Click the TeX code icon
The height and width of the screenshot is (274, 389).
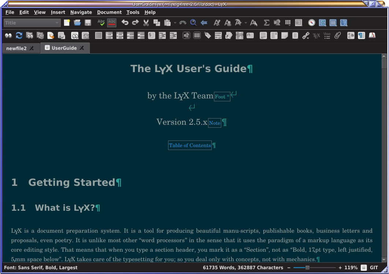pos(316,35)
